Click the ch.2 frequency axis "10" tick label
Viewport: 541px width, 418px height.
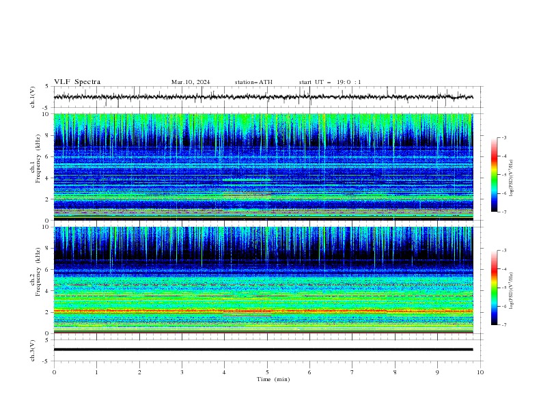(x=46, y=227)
